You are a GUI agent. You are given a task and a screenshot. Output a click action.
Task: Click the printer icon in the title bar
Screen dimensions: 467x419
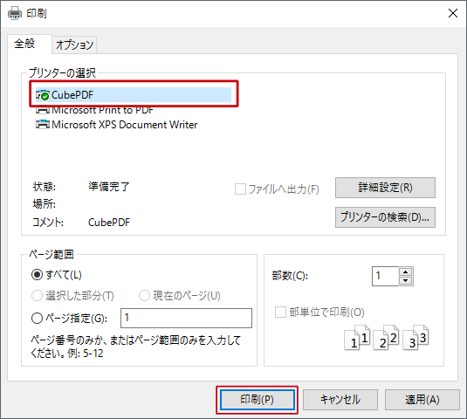(15, 14)
